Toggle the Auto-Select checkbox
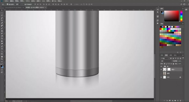Viewport: 189px width, 102px height. pyautogui.click(x=8, y=4)
